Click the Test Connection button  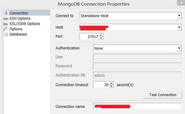(x=163, y=95)
